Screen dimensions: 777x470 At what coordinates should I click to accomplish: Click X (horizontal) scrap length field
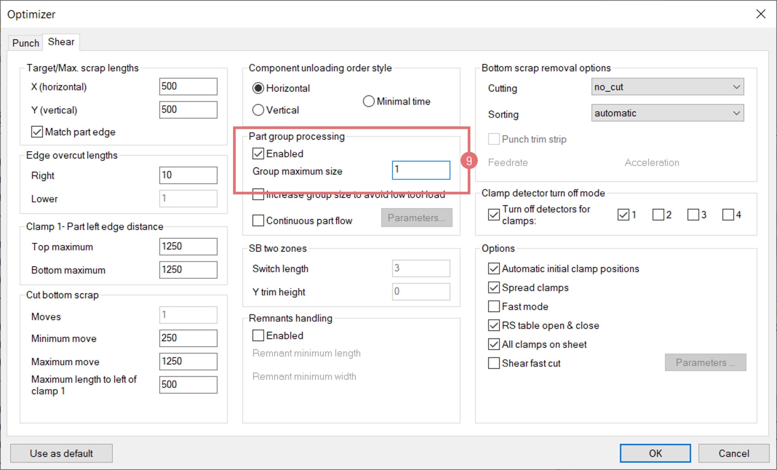(x=188, y=87)
